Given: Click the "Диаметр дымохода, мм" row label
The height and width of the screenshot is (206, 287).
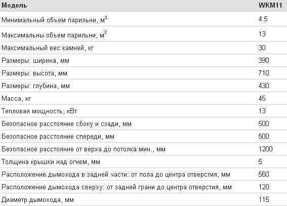Looking at the screenshot, I should [x=37, y=200].
